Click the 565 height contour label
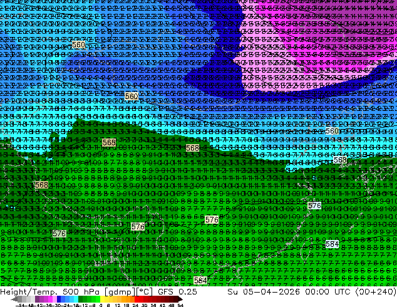 click(109, 142)
